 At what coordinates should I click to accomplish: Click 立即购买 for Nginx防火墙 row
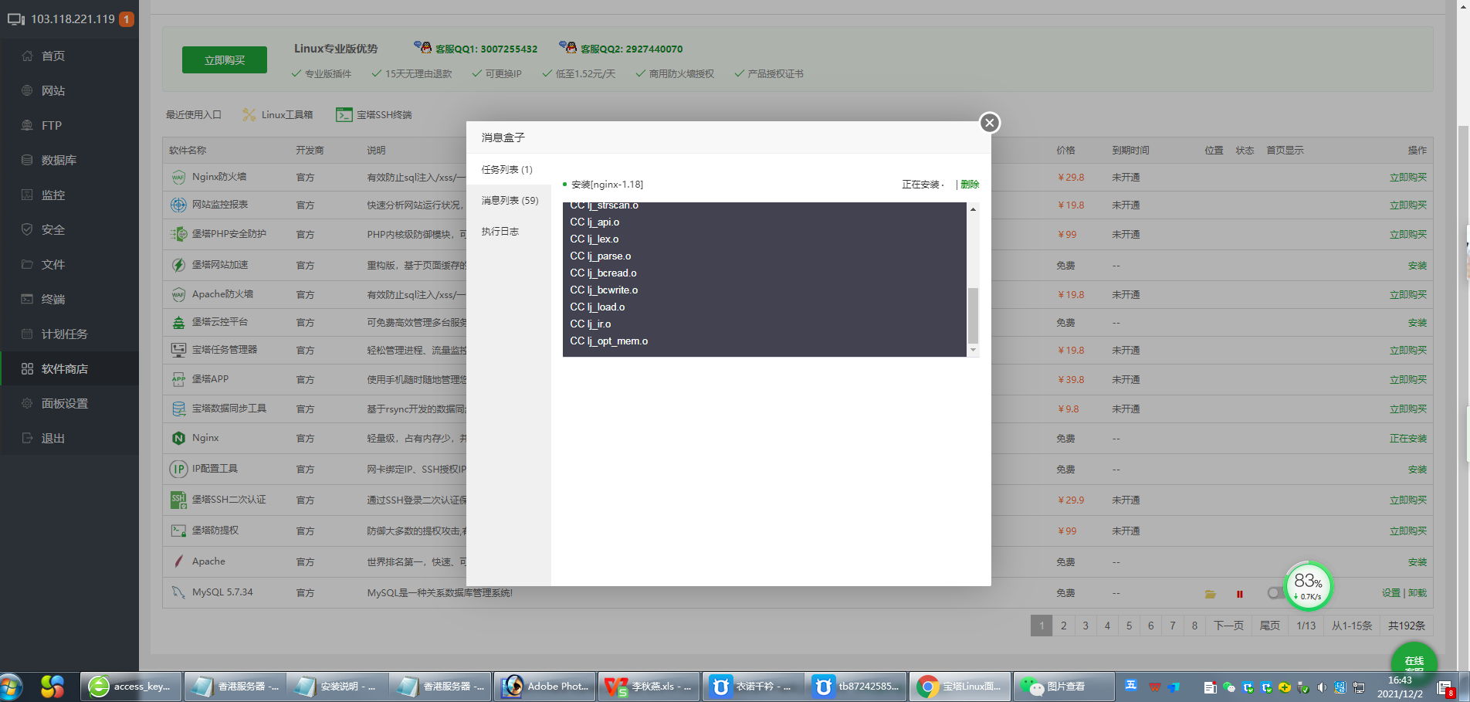[1408, 177]
